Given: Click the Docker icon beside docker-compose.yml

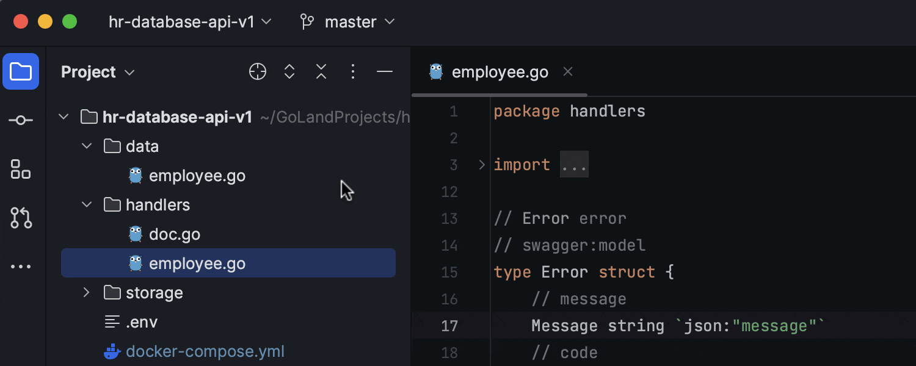Looking at the screenshot, I should tap(112, 351).
